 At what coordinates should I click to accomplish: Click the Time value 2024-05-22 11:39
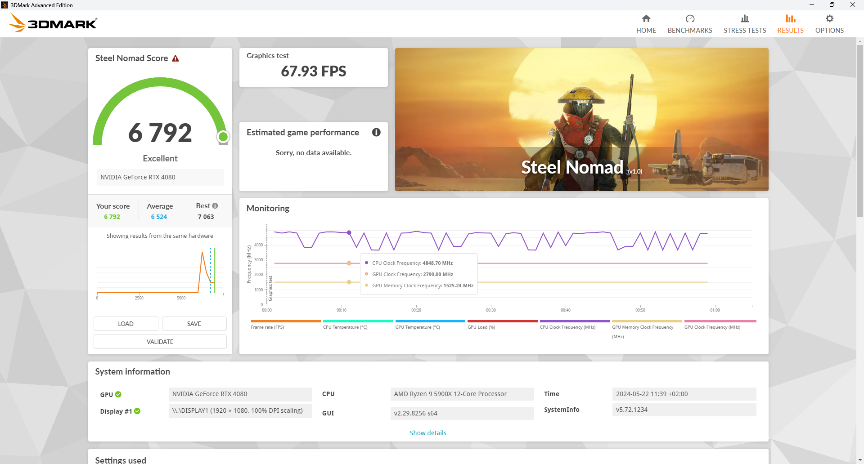684,394
